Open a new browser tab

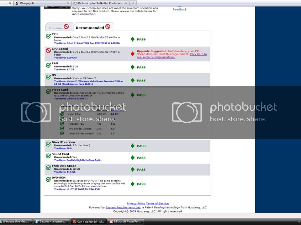133,3
